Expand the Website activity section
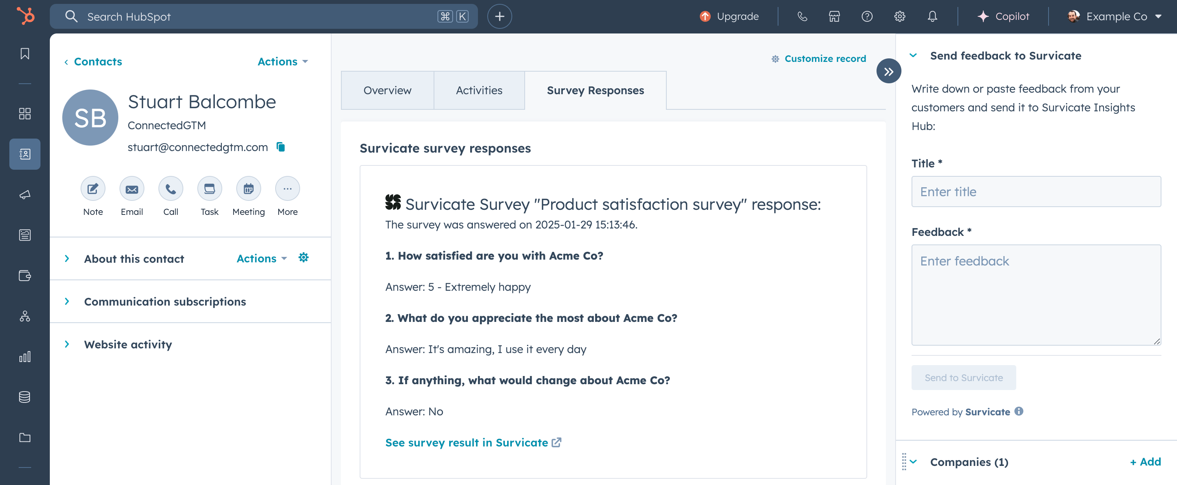Screen dimensions: 1177x485 tap(67, 344)
